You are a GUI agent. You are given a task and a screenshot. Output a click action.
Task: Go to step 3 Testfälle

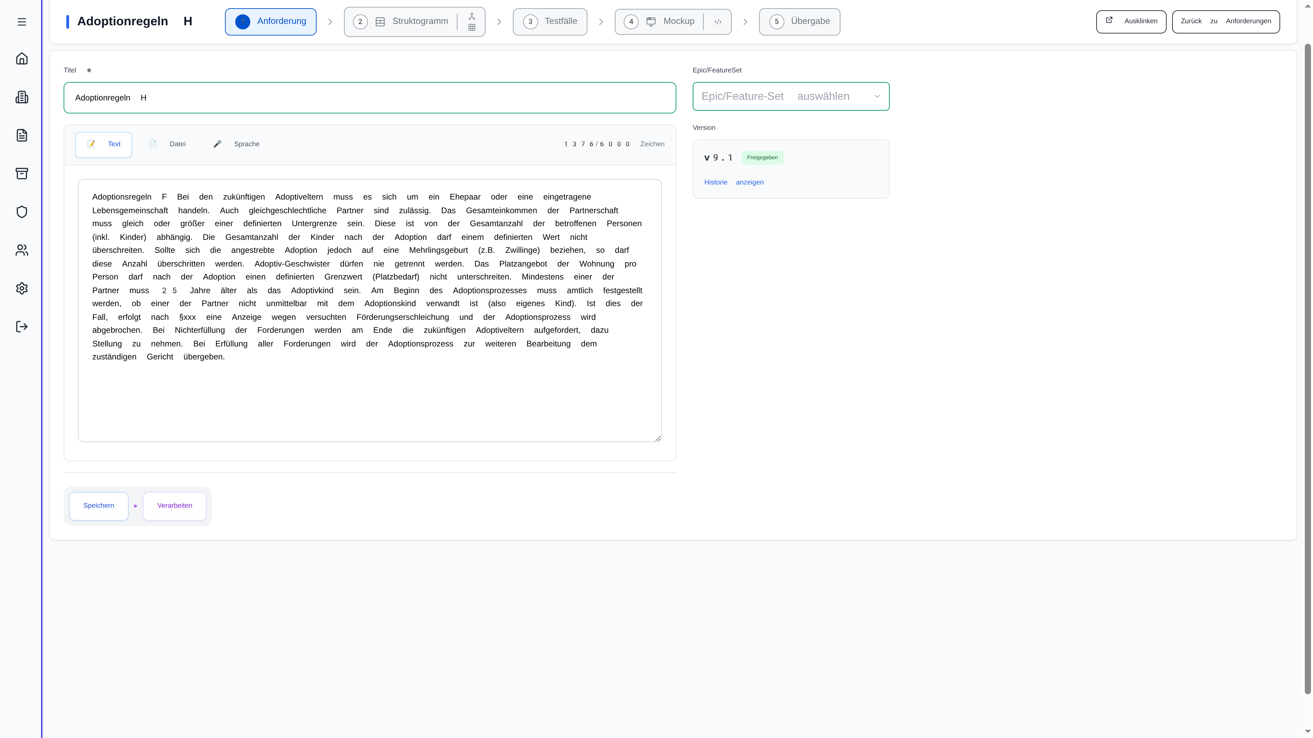550,22
